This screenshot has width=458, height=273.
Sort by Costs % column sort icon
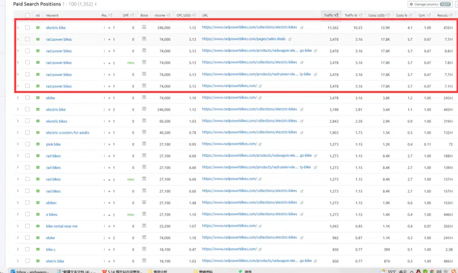411,16
